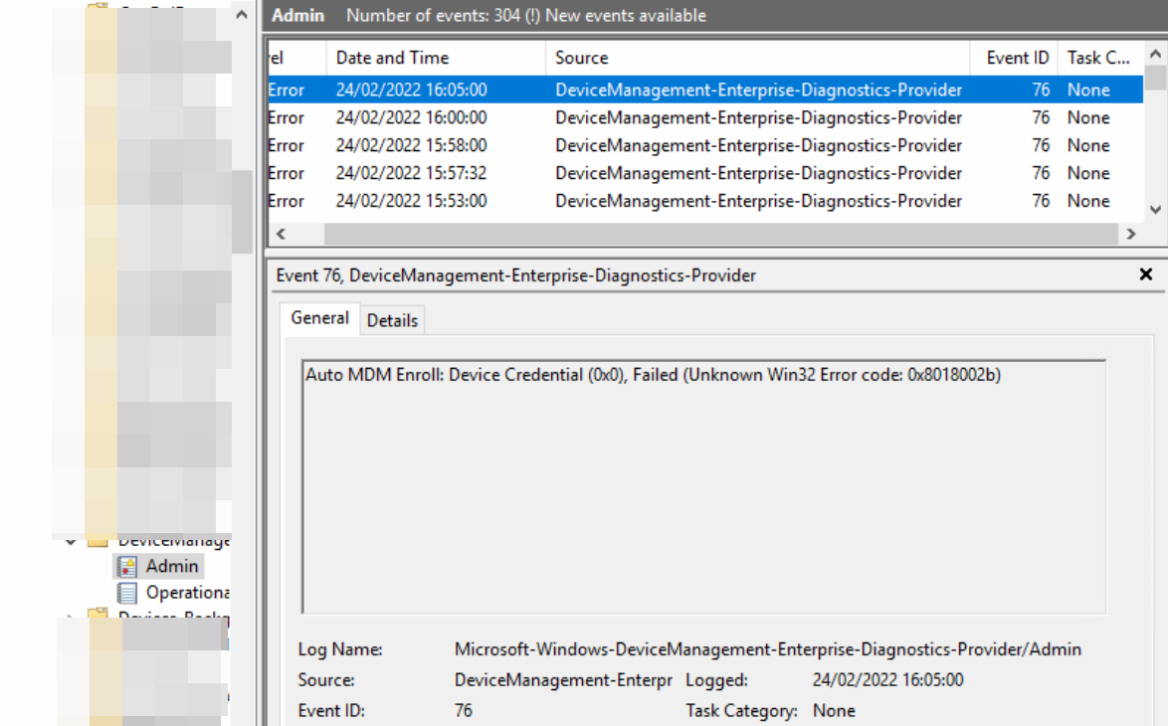Click the Operational log icon
This screenshot has height=726, width=1168.
[127, 594]
